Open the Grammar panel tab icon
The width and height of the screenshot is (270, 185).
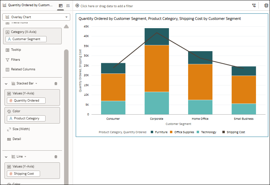(x=61, y=5)
